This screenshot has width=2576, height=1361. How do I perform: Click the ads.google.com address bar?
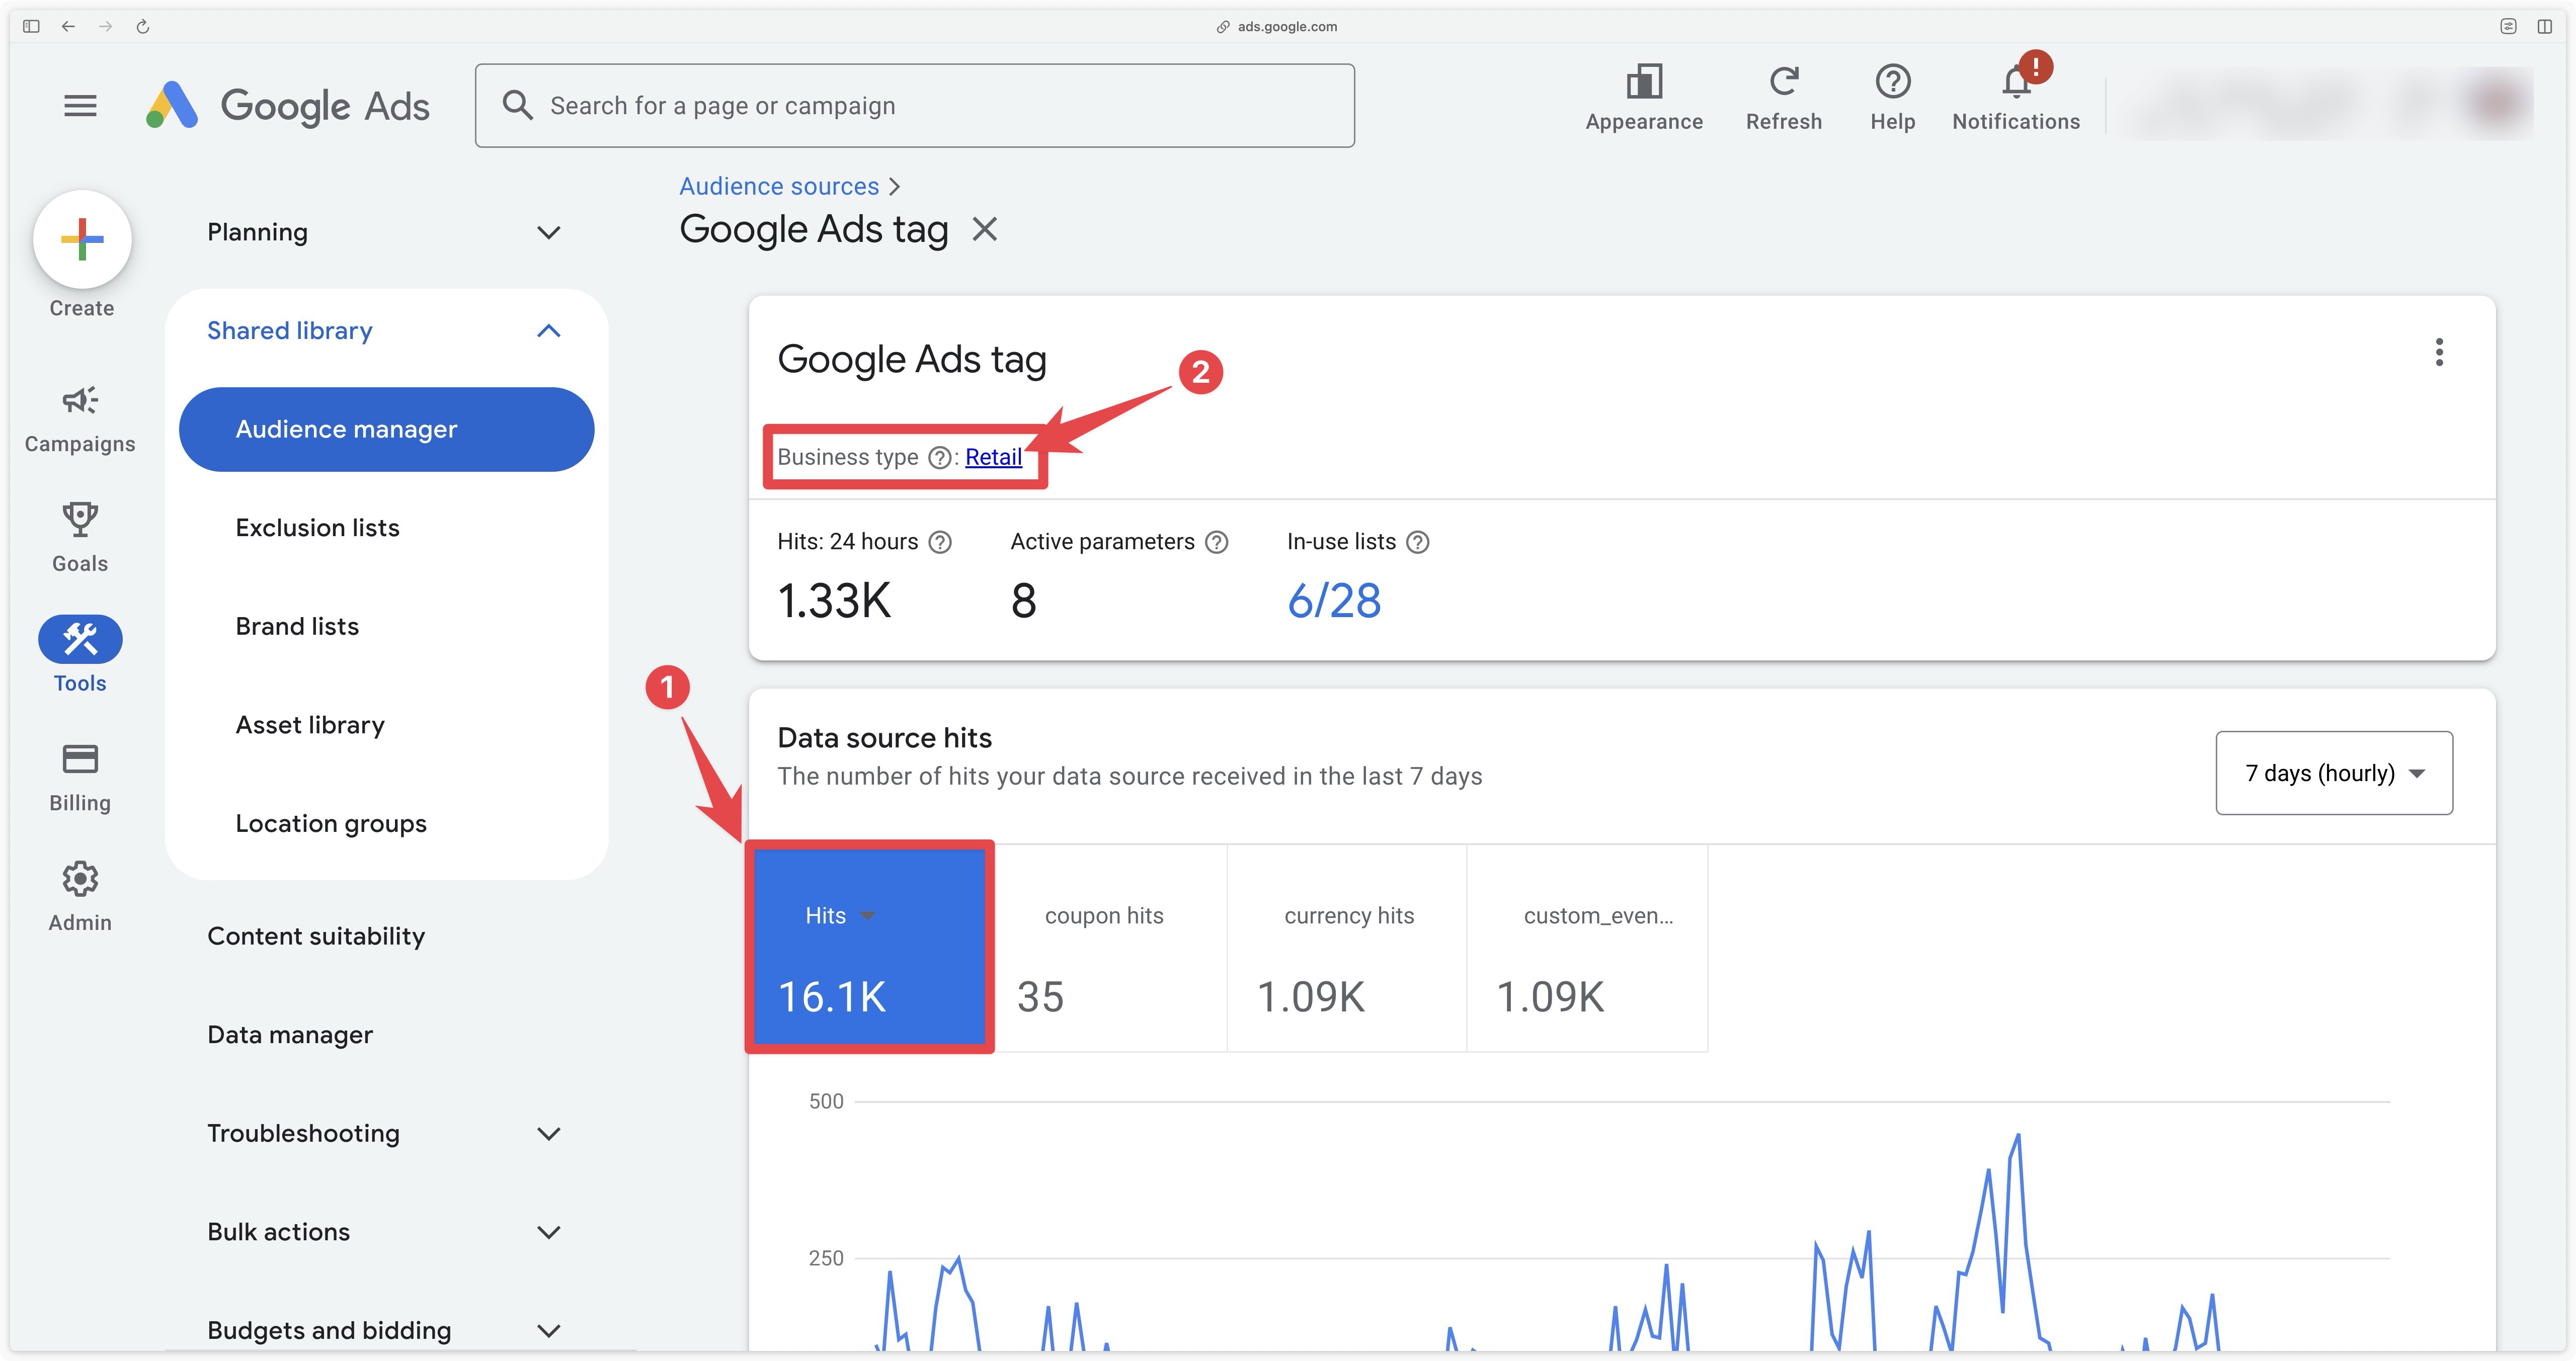tap(1277, 26)
